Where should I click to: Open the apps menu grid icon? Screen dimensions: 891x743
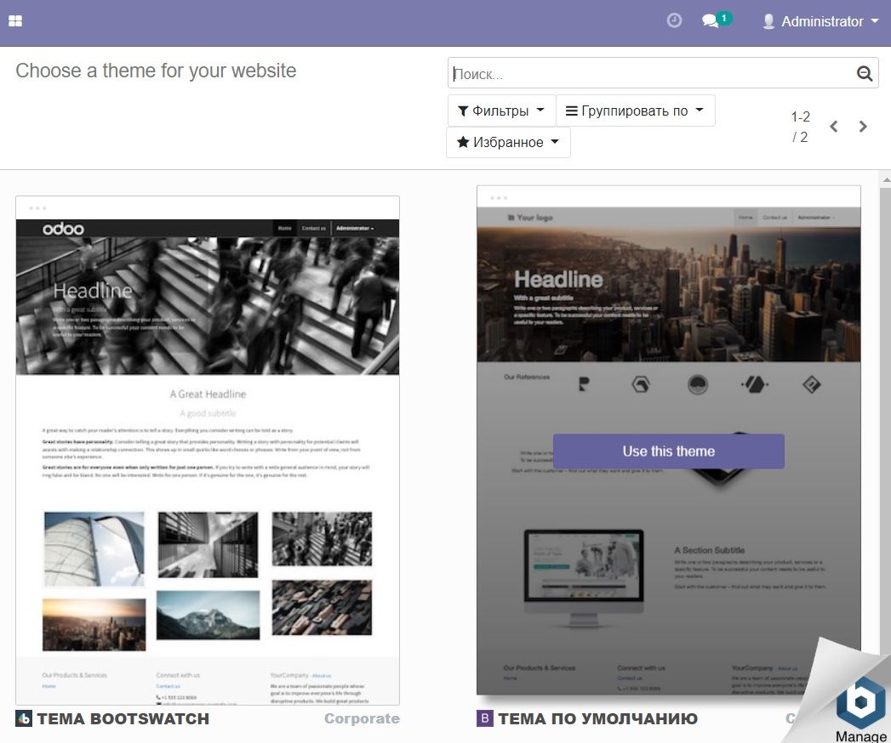(15, 21)
